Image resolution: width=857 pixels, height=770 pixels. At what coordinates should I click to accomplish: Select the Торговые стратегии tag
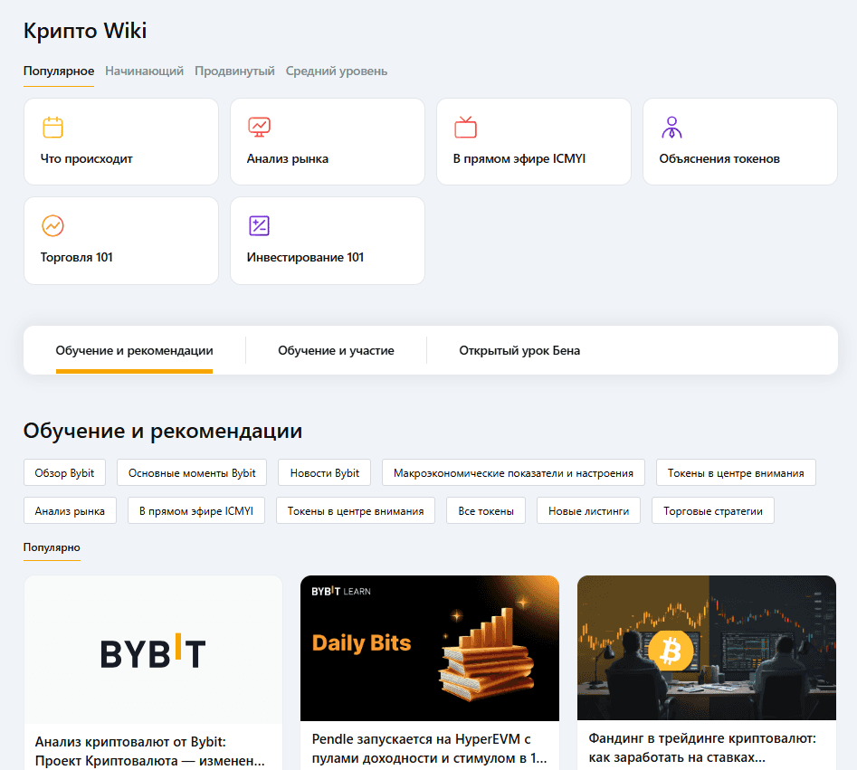(713, 511)
